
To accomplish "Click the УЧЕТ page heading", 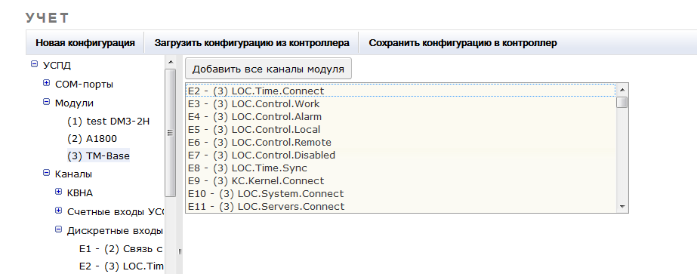I will click(47, 18).
